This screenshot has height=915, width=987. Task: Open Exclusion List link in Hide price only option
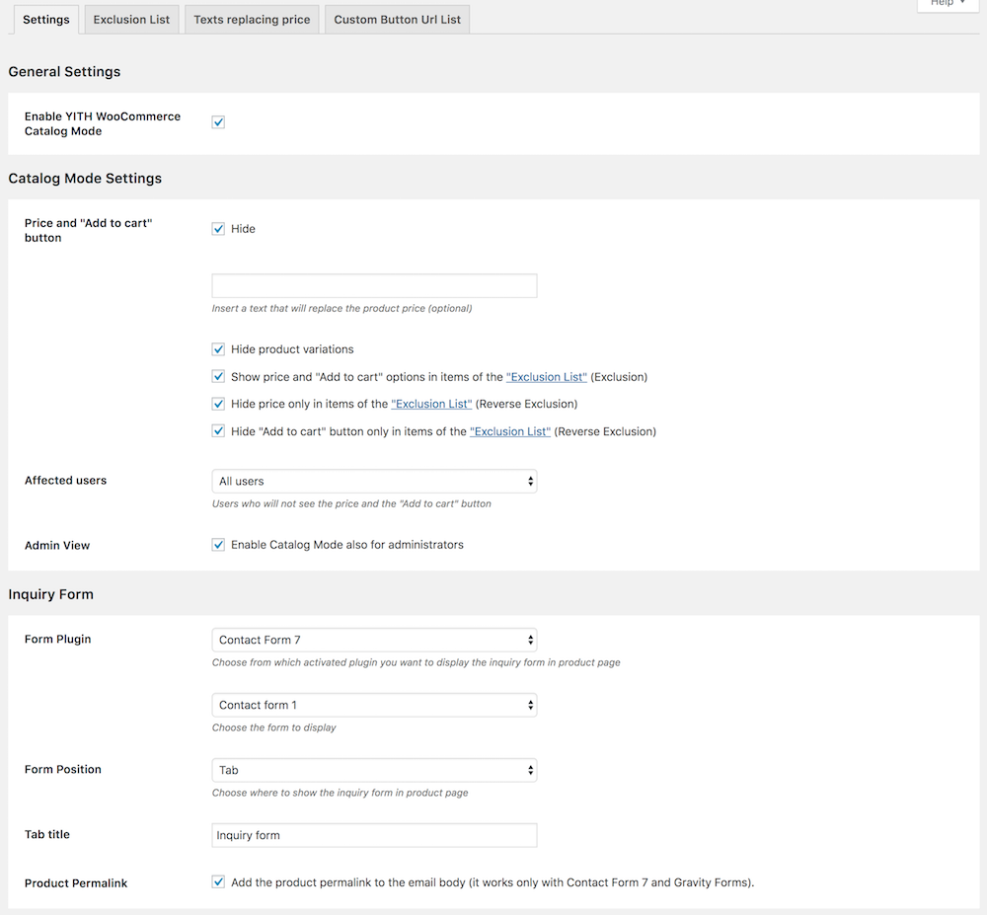point(431,404)
